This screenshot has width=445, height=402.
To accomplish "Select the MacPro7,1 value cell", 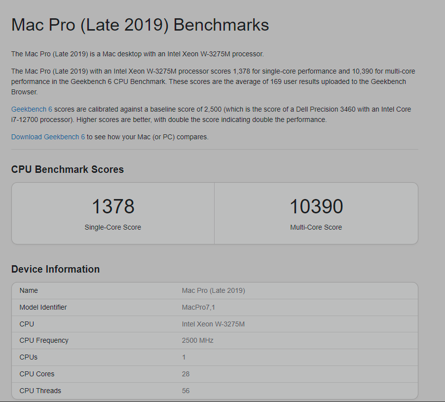I will click(198, 307).
